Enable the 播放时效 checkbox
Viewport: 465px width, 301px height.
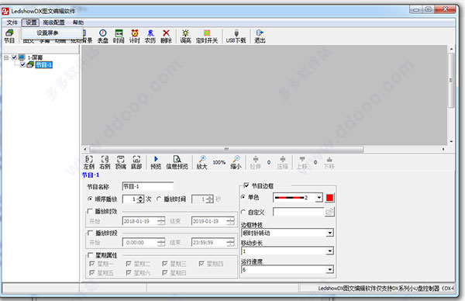click(x=90, y=211)
